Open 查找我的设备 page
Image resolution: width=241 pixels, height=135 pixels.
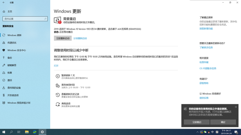click(25, 88)
